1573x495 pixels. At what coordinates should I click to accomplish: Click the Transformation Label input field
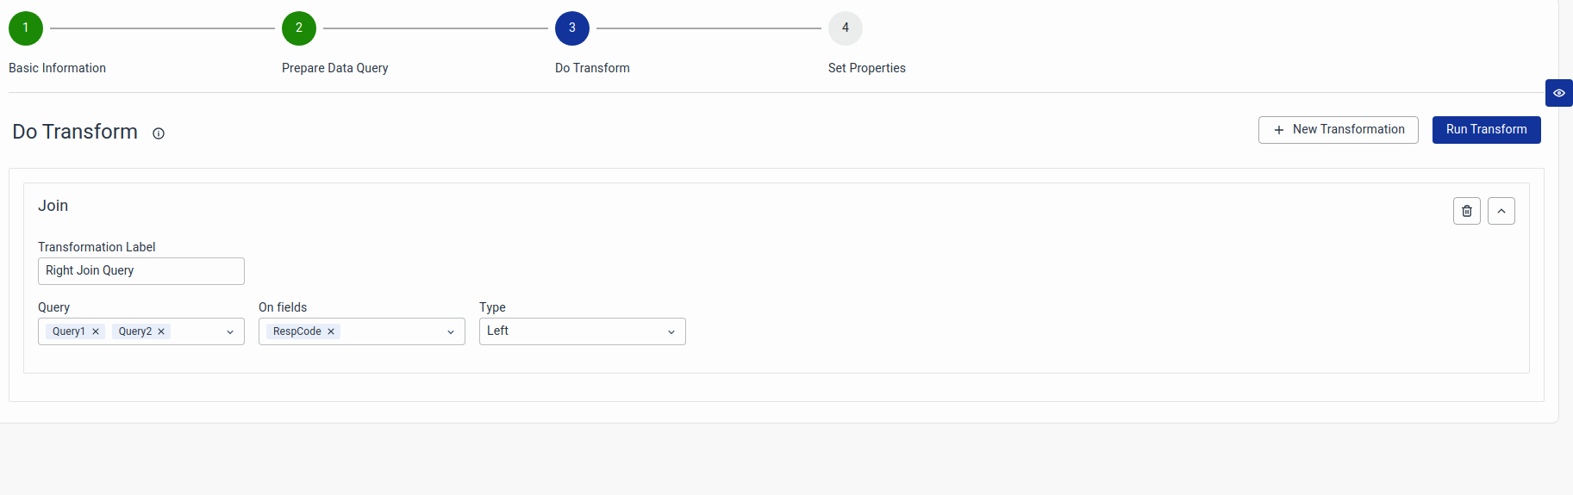pyautogui.click(x=141, y=271)
